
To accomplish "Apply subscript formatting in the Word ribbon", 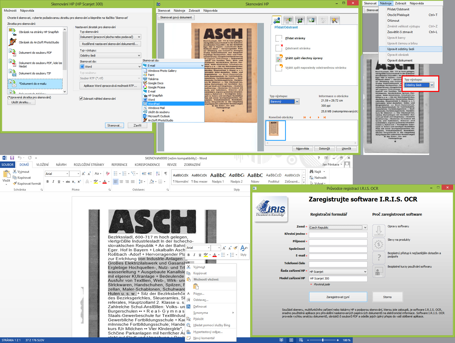I will pyautogui.click(x=74, y=182).
